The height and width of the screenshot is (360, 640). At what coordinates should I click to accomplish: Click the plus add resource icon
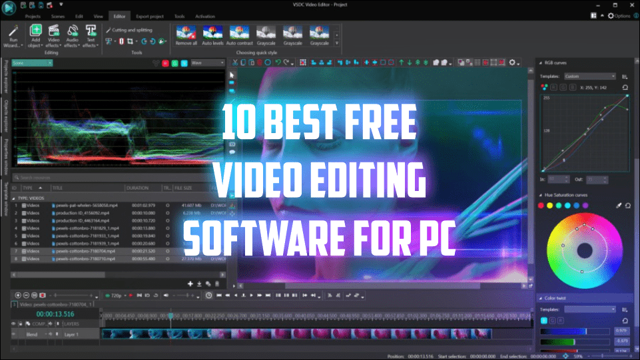[190, 283]
